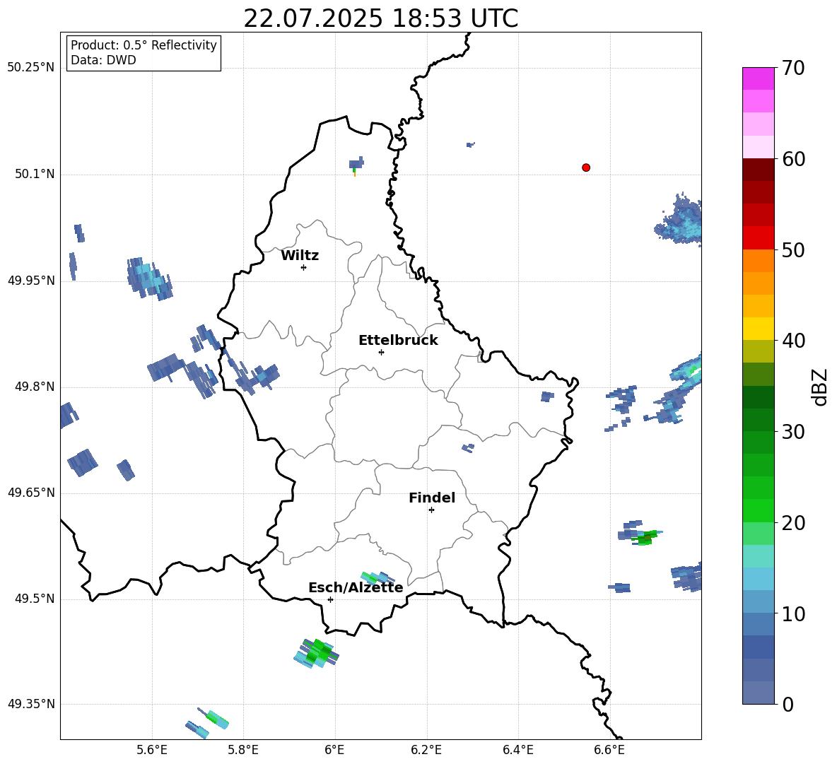Click the dBZ colorbar axis label
This screenshot has height=764, width=837.
821,387
